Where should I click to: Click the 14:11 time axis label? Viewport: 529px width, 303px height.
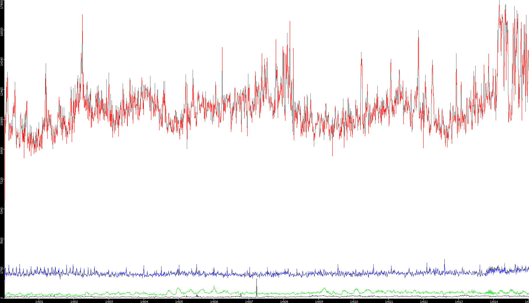click(x=389, y=302)
